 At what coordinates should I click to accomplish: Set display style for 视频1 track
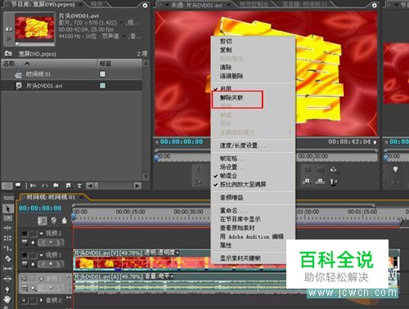tap(25, 264)
